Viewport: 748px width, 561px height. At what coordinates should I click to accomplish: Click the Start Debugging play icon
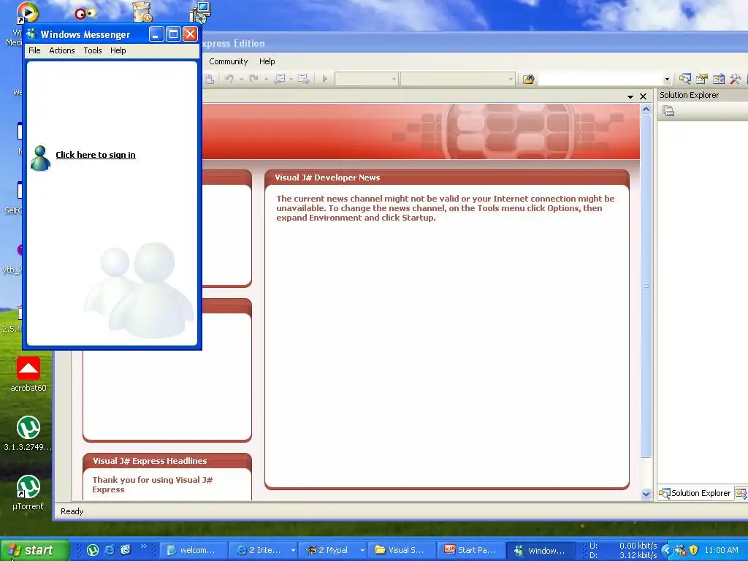point(325,79)
